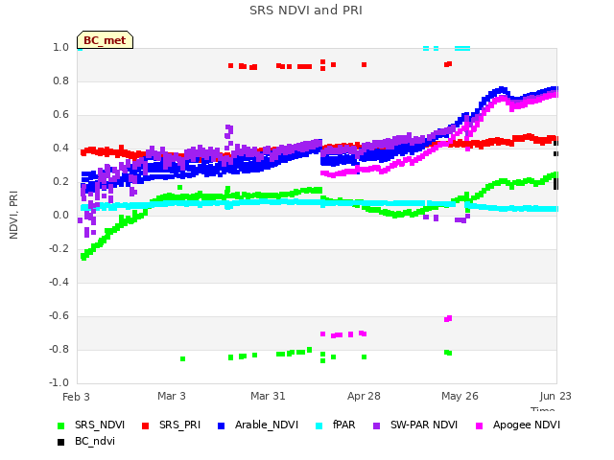This screenshot has height=460, width=614.
Task: Click the 1.0 y-axis tick label
Action: 60,48
